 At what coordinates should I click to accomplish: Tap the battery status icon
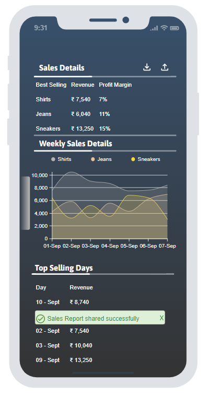(x=175, y=28)
